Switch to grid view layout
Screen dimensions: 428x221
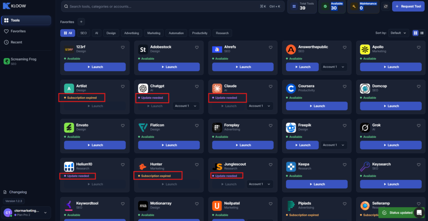(x=415, y=33)
